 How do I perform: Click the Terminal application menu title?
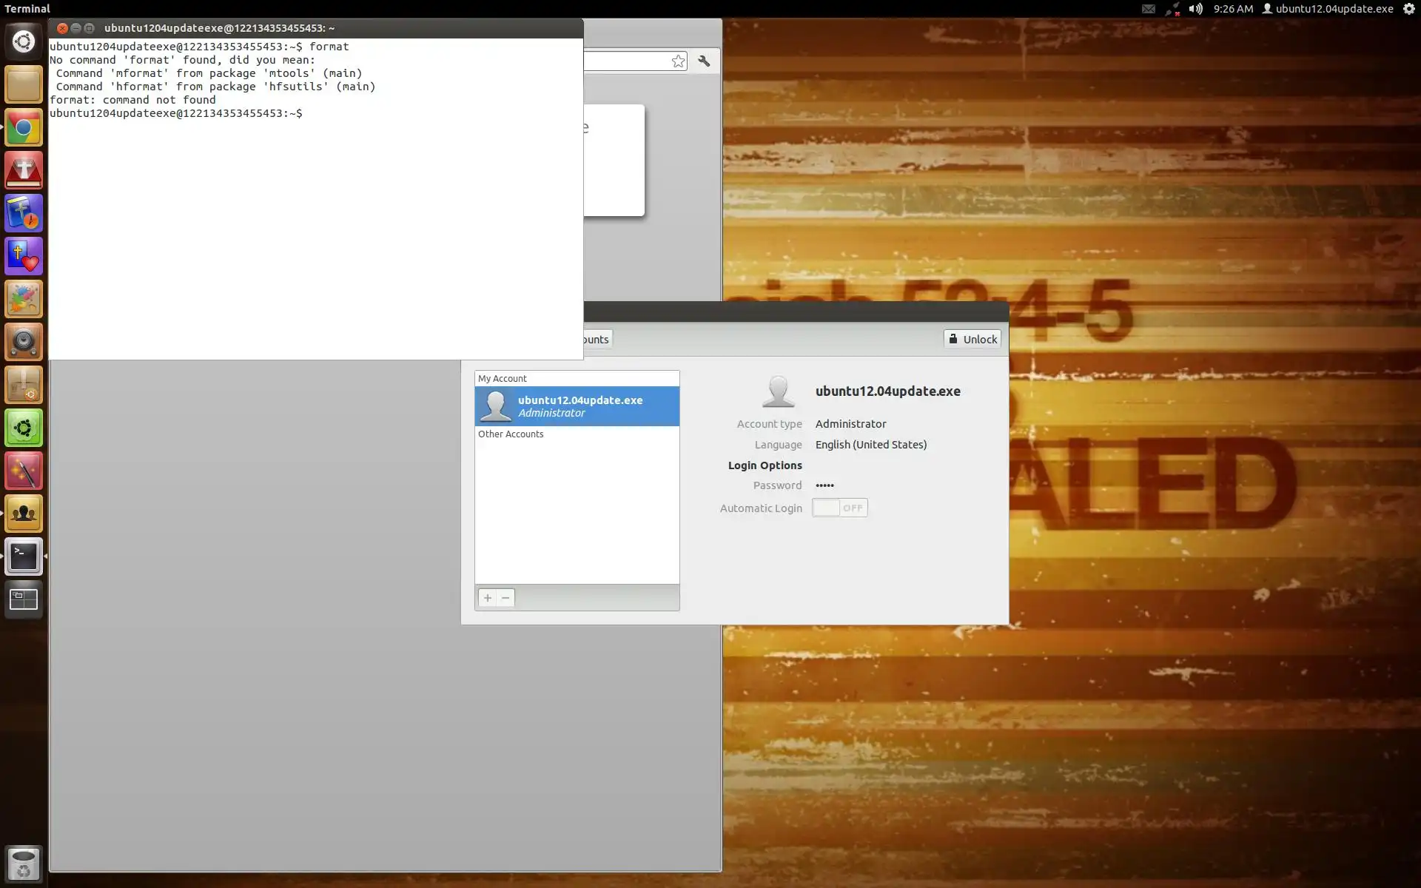click(27, 9)
